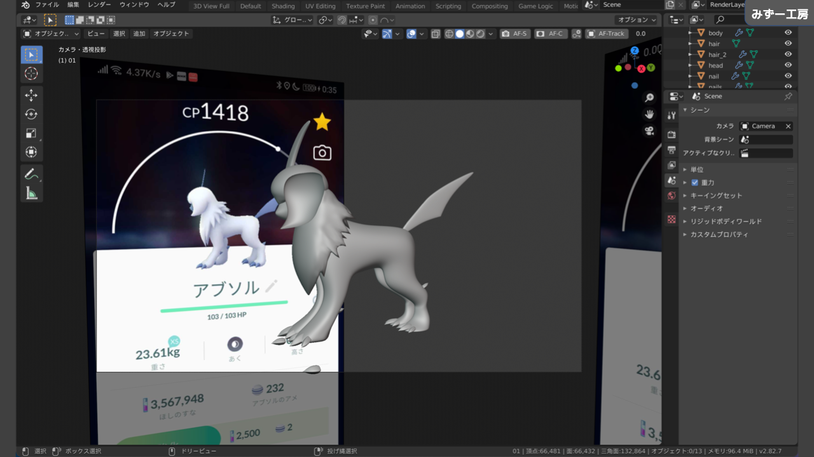Switch to material preview shading

coord(470,34)
